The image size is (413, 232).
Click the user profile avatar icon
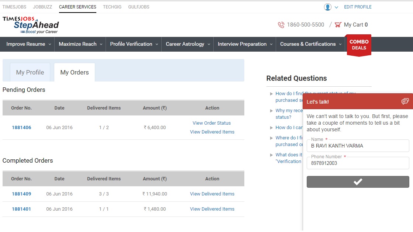pos(327,7)
